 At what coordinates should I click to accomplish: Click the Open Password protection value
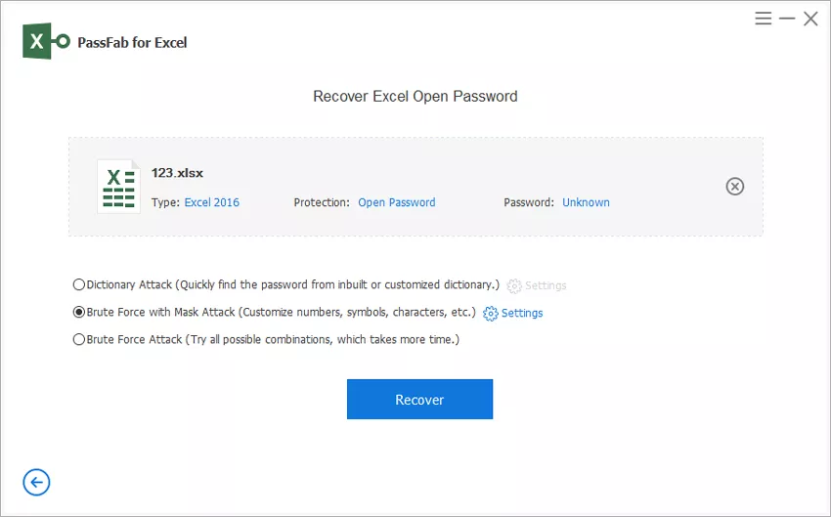coord(396,202)
